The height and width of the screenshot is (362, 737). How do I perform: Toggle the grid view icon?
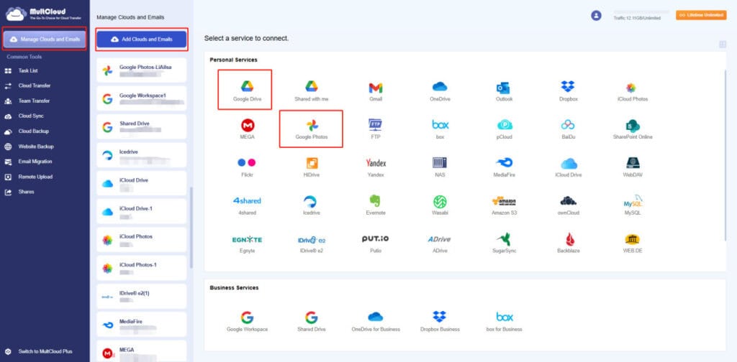723,44
